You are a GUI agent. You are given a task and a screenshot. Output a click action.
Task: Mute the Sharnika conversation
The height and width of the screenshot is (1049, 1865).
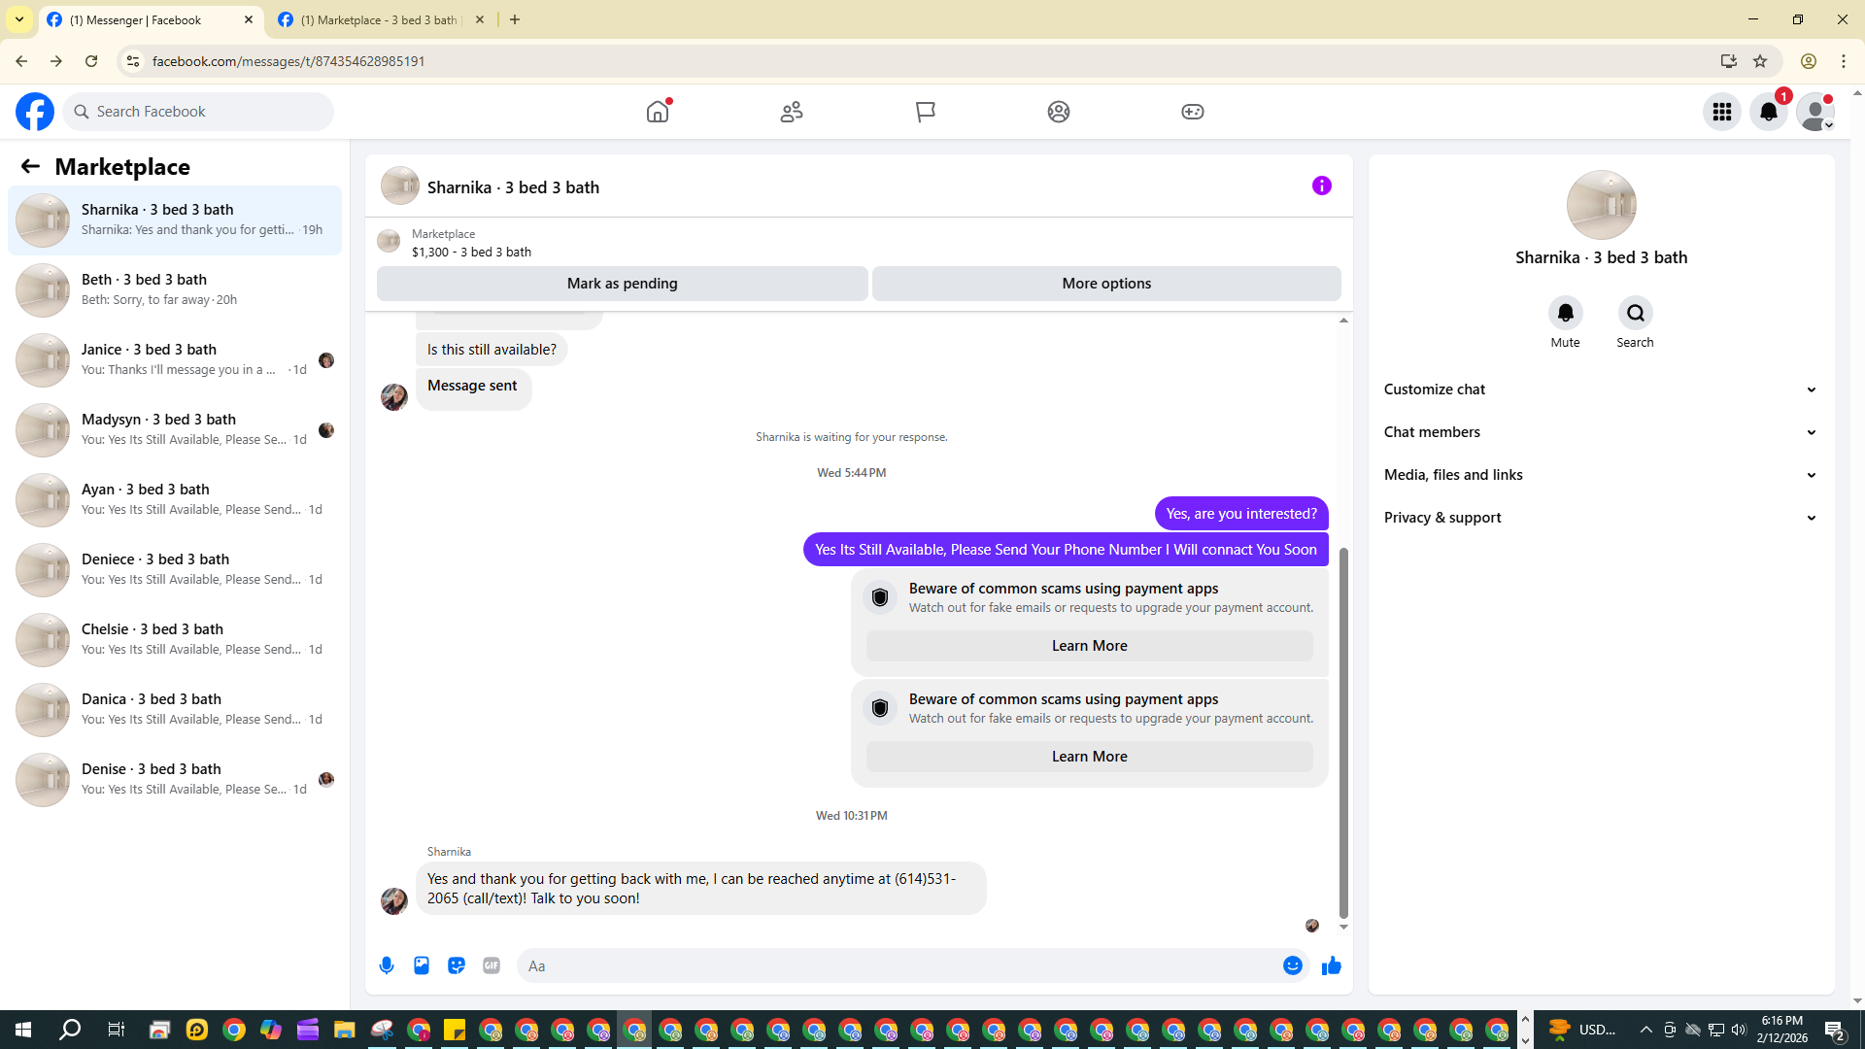pos(1566,313)
